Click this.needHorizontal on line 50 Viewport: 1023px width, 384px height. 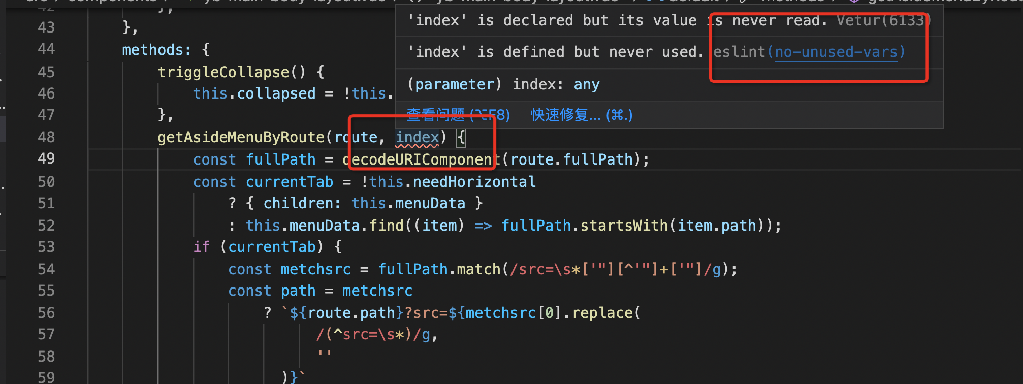(452, 182)
